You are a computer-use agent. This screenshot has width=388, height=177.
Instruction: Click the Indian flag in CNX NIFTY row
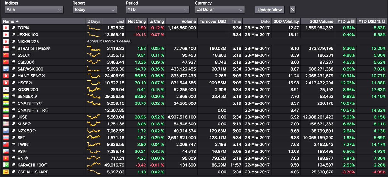pyautogui.click(x=5, y=103)
